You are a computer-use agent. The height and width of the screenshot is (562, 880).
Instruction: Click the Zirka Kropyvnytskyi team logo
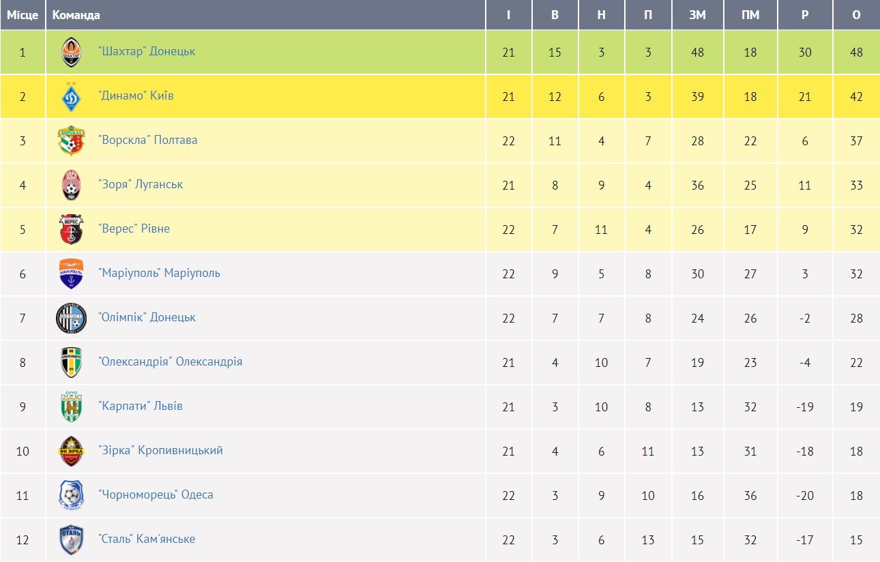coord(71,452)
